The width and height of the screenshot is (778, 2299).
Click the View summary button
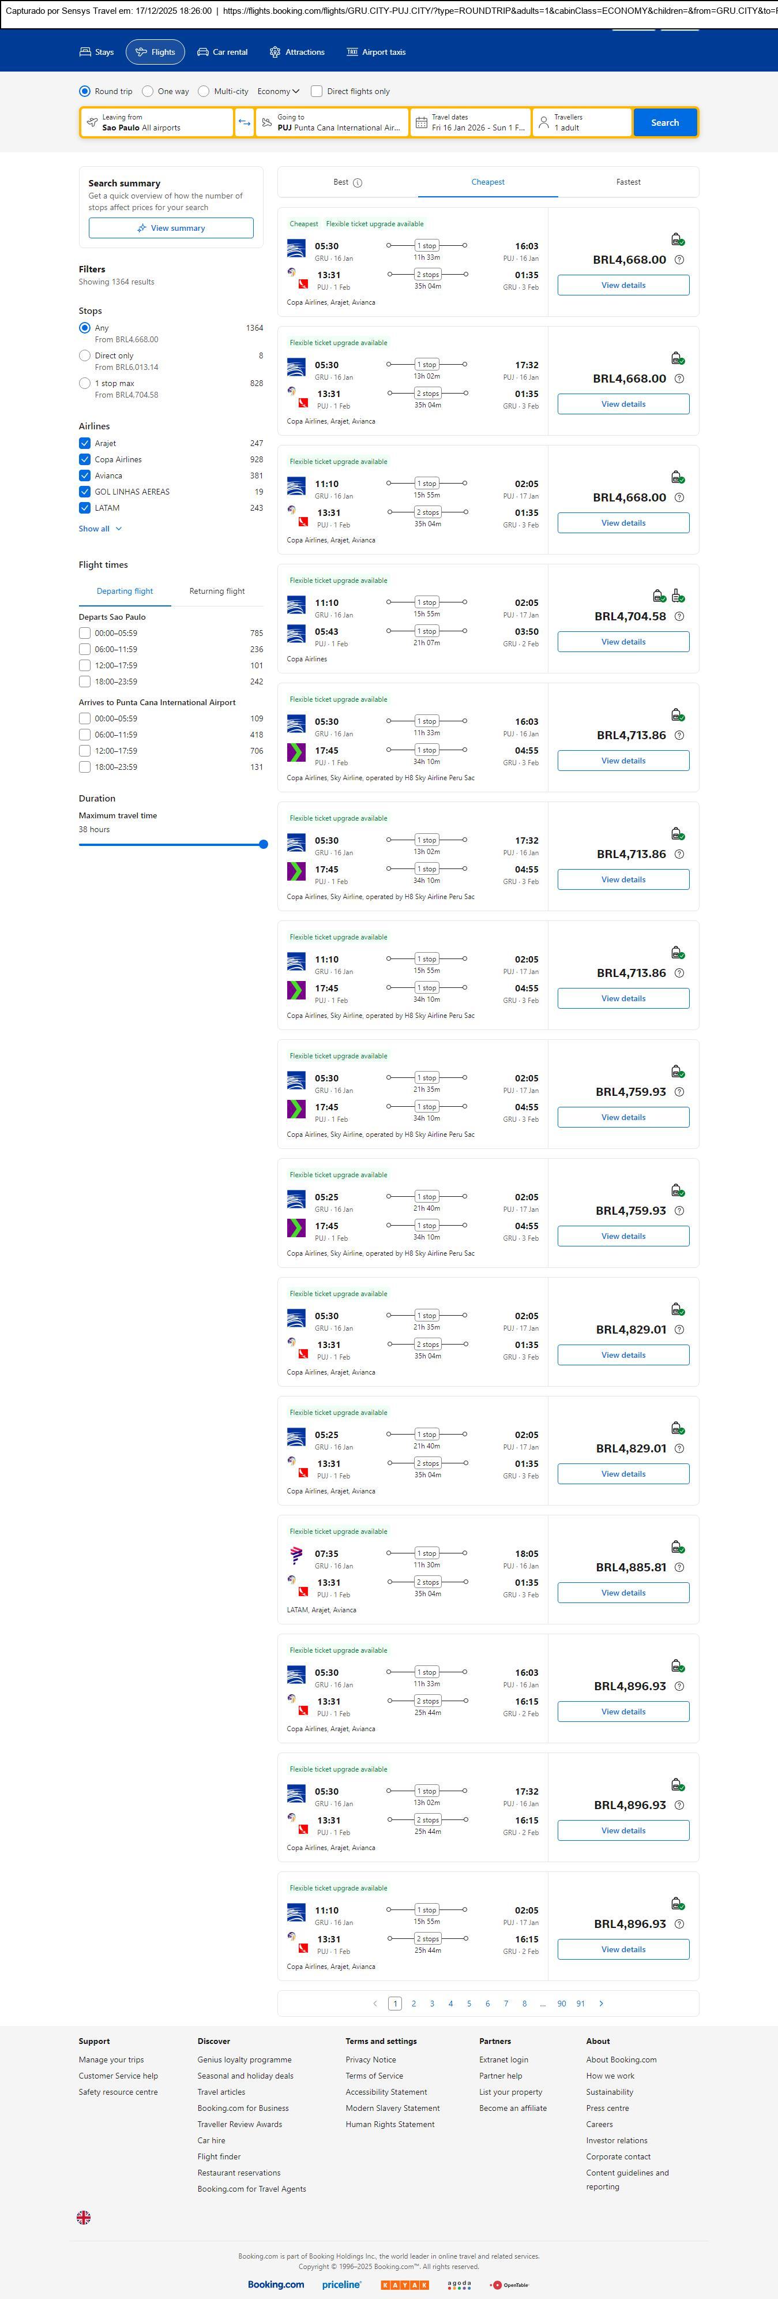[x=170, y=229]
